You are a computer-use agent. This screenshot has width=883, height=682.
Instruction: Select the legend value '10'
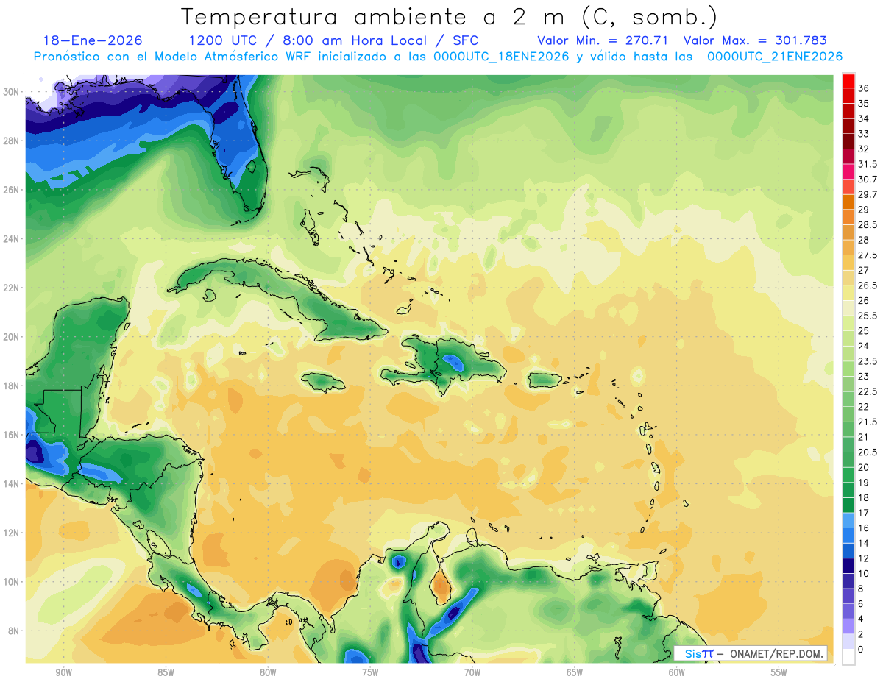(x=863, y=574)
